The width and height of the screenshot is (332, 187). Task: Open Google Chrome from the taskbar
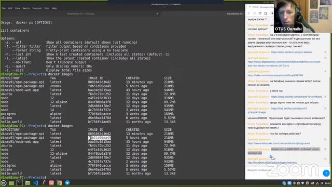tap(59, 183)
